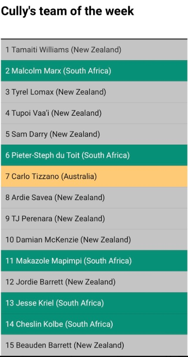
Task: Click the New Zealand text beside Damian McKenzie
Action: (106, 240)
